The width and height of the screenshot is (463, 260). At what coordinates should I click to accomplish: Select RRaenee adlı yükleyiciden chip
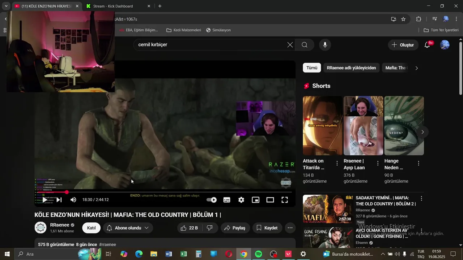351,68
